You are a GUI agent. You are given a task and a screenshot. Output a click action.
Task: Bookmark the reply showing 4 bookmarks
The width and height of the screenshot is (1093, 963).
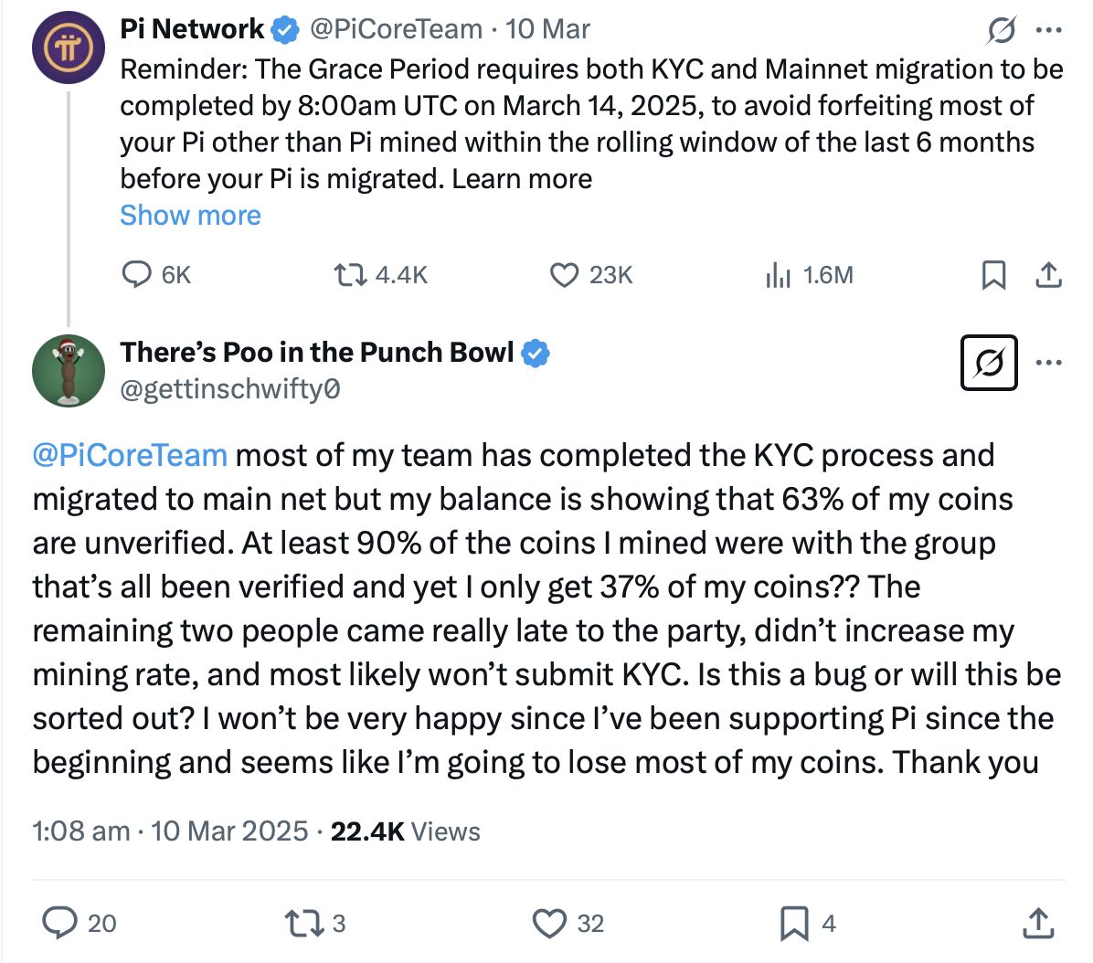tap(799, 924)
